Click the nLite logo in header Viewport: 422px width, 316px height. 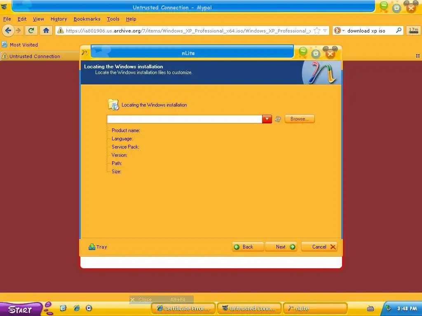(322, 72)
